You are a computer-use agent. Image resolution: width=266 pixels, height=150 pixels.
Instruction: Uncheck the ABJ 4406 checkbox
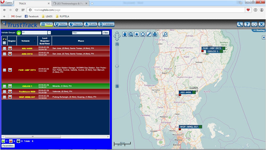click(4, 48)
